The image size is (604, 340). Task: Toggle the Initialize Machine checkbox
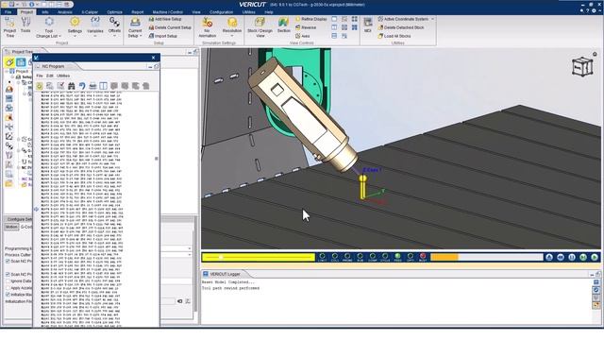(8, 295)
